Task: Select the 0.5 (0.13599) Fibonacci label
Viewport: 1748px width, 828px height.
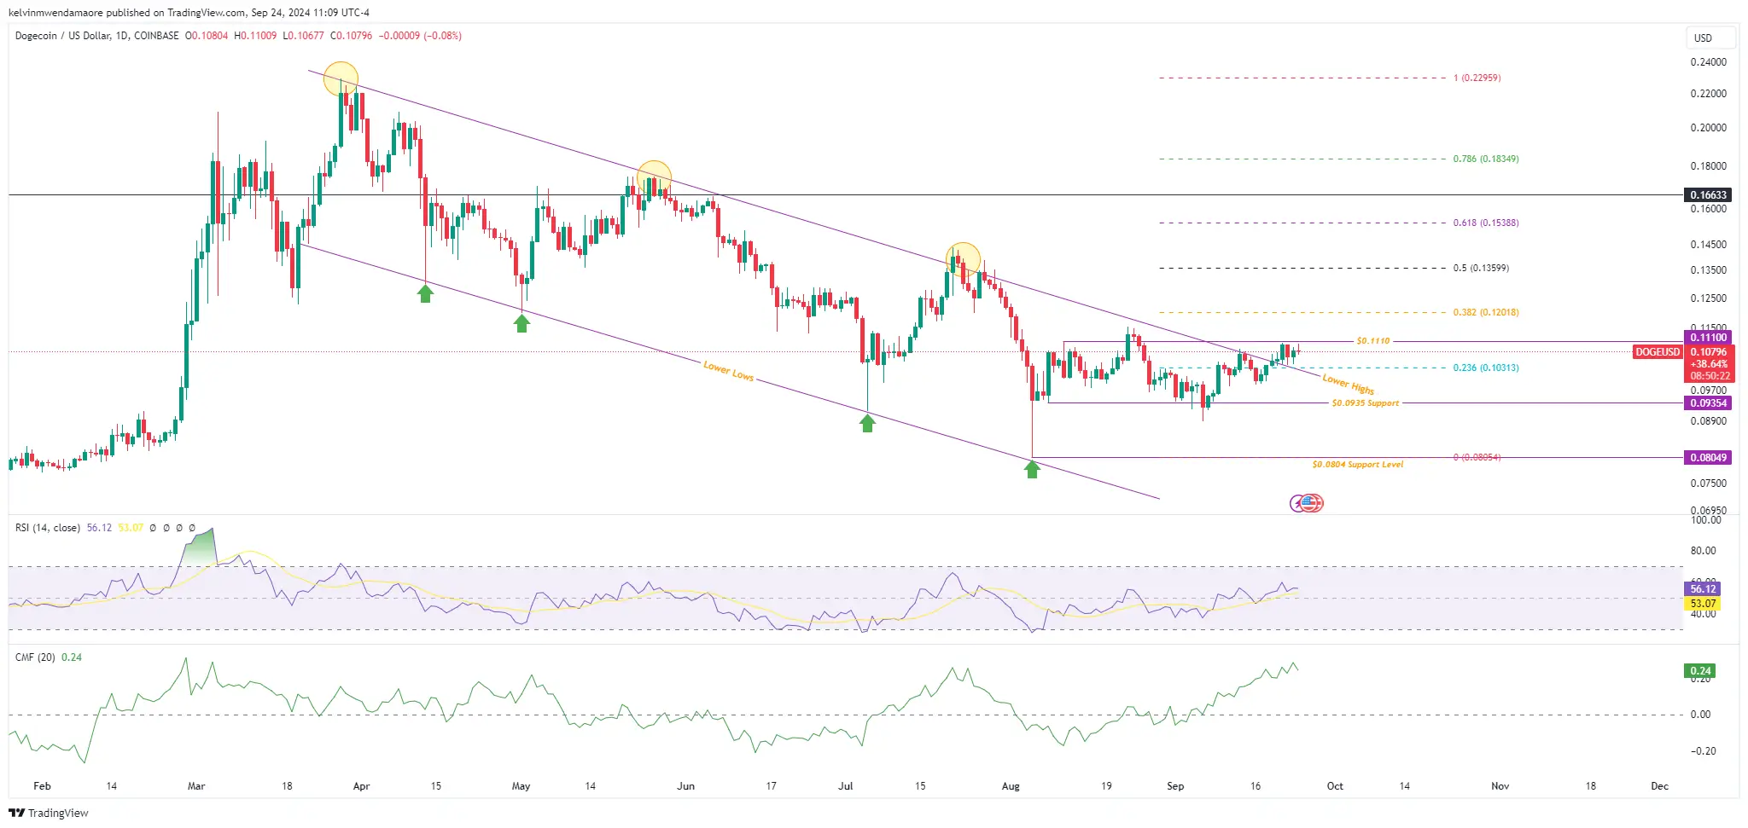Action: [x=1481, y=268]
